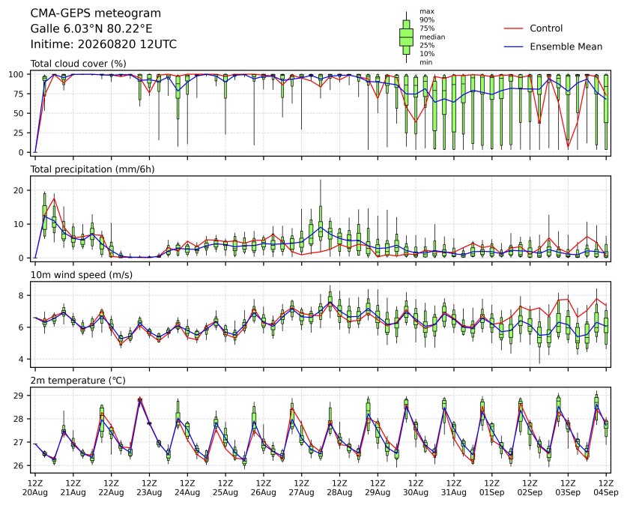This screenshot has width=627, height=505.
Task: Click the red Control legend line
Action: (513, 28)
